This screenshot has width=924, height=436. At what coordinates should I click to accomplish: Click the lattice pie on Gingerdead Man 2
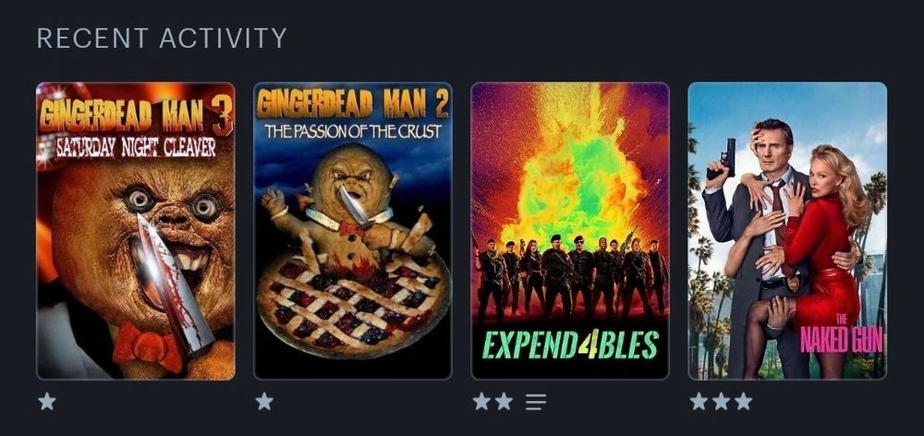coord(353,307)
